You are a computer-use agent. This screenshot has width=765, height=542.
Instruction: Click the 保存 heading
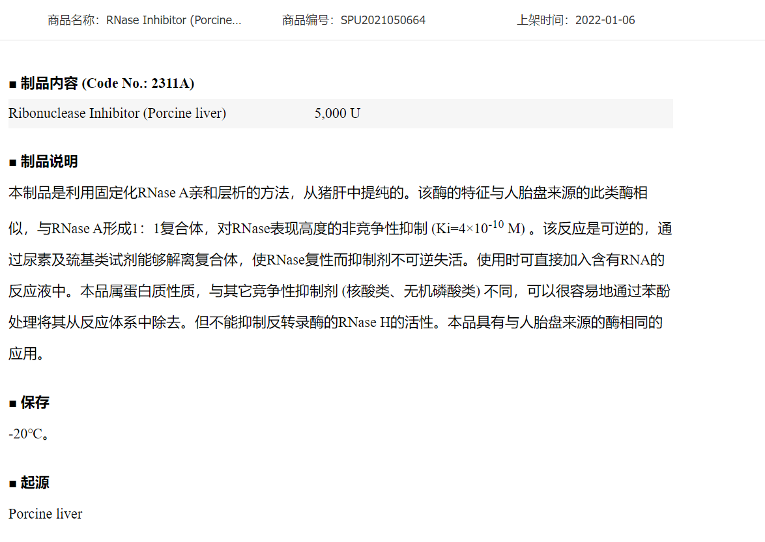pyautogui.click(x=35, y=403)
